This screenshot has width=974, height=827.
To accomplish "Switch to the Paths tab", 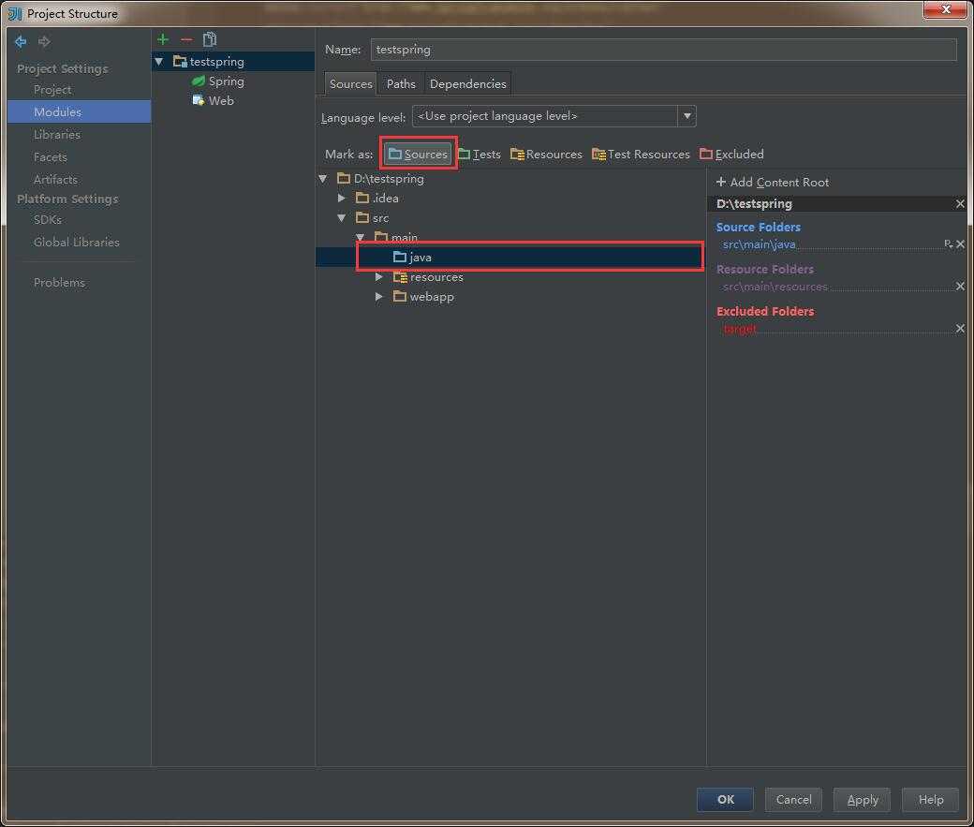I will [x=401, y=84].
